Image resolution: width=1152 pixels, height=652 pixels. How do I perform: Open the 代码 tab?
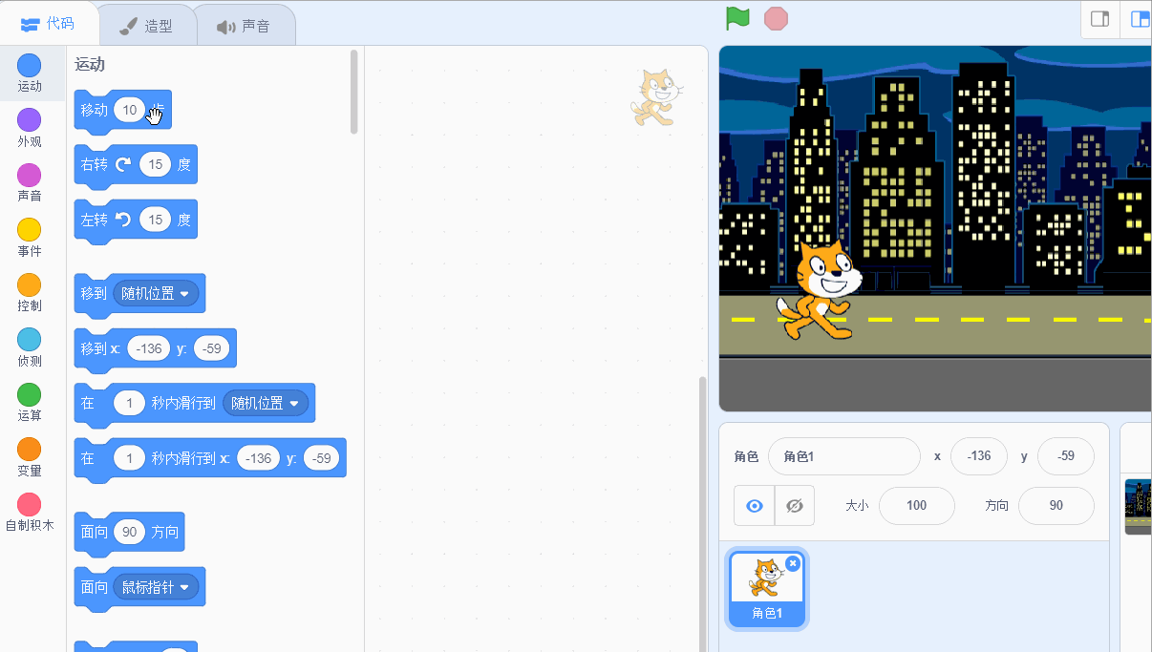tap(49, 24)
